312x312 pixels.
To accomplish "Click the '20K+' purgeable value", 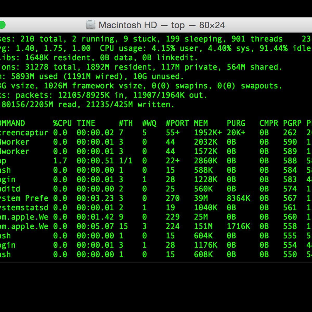I will (x=236, y=133).
